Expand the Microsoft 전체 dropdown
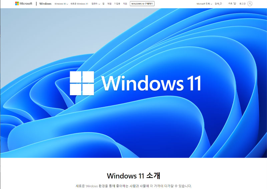 (x=204, y=4)
